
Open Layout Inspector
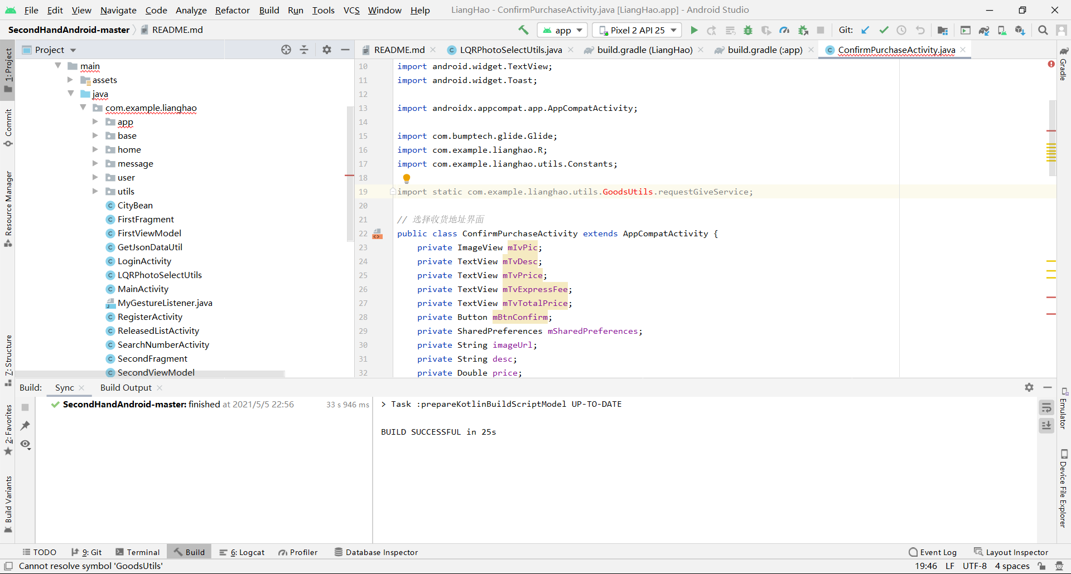[x=1011, y=552]
